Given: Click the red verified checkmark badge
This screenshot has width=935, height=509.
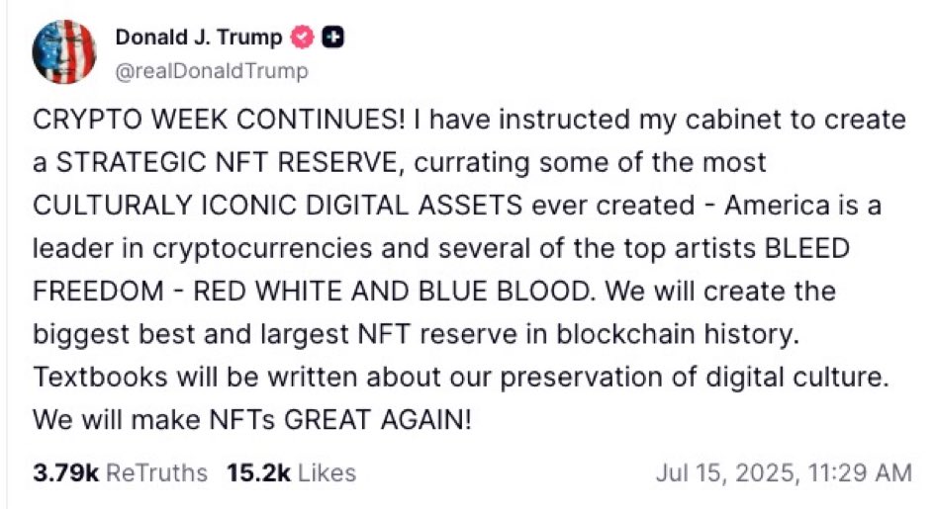Looking at the screenshot, I should point(302,38).
